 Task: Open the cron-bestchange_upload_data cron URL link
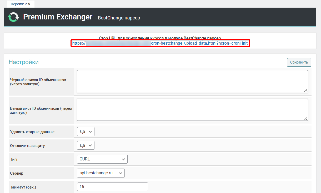coord(199,43)
